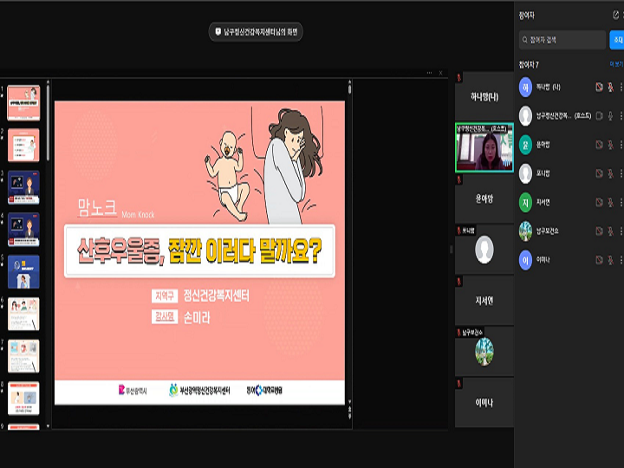Click the camera icon for 지서연 participant
624x468 pixels.
tap(599, 202)
